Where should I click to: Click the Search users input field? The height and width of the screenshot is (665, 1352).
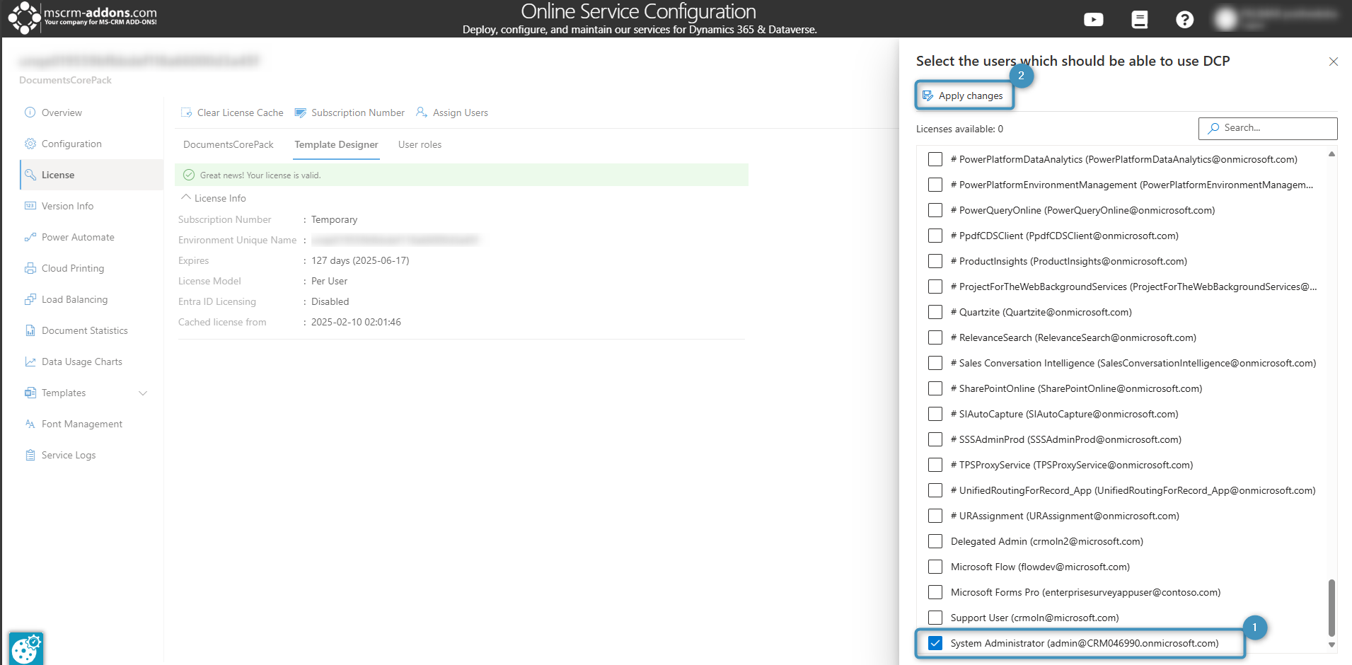pos(1267,128)
